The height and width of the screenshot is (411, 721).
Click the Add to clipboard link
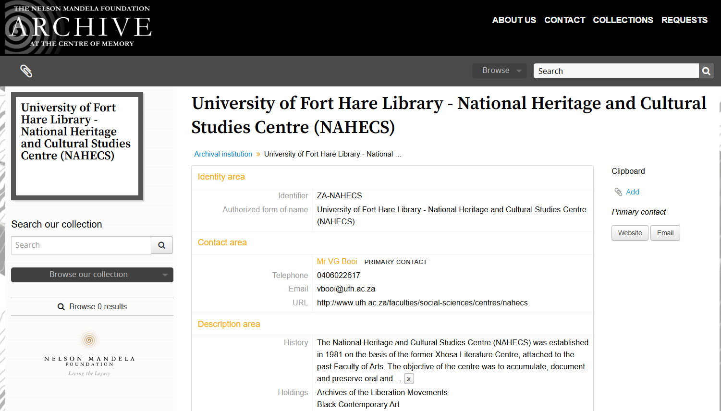click(x=633, y=192)
